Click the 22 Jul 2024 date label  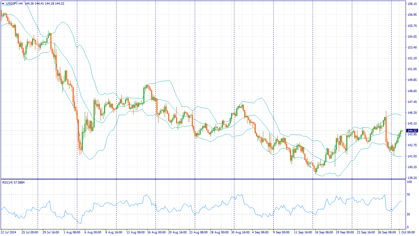tap(9, 232)
